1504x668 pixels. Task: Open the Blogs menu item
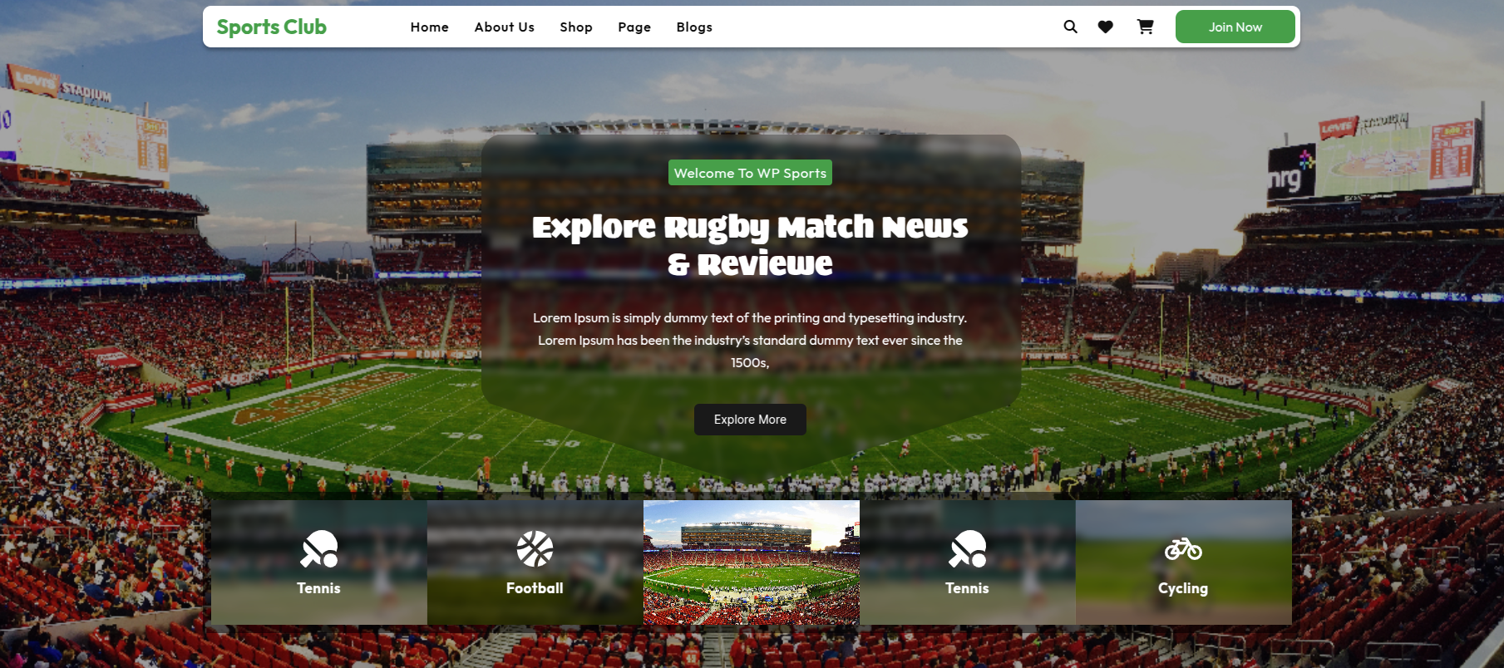pos(694,27)
